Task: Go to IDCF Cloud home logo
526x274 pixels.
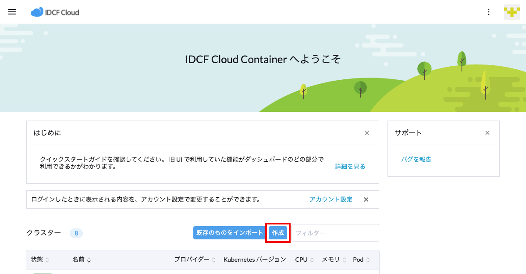Action: [55, 12]
